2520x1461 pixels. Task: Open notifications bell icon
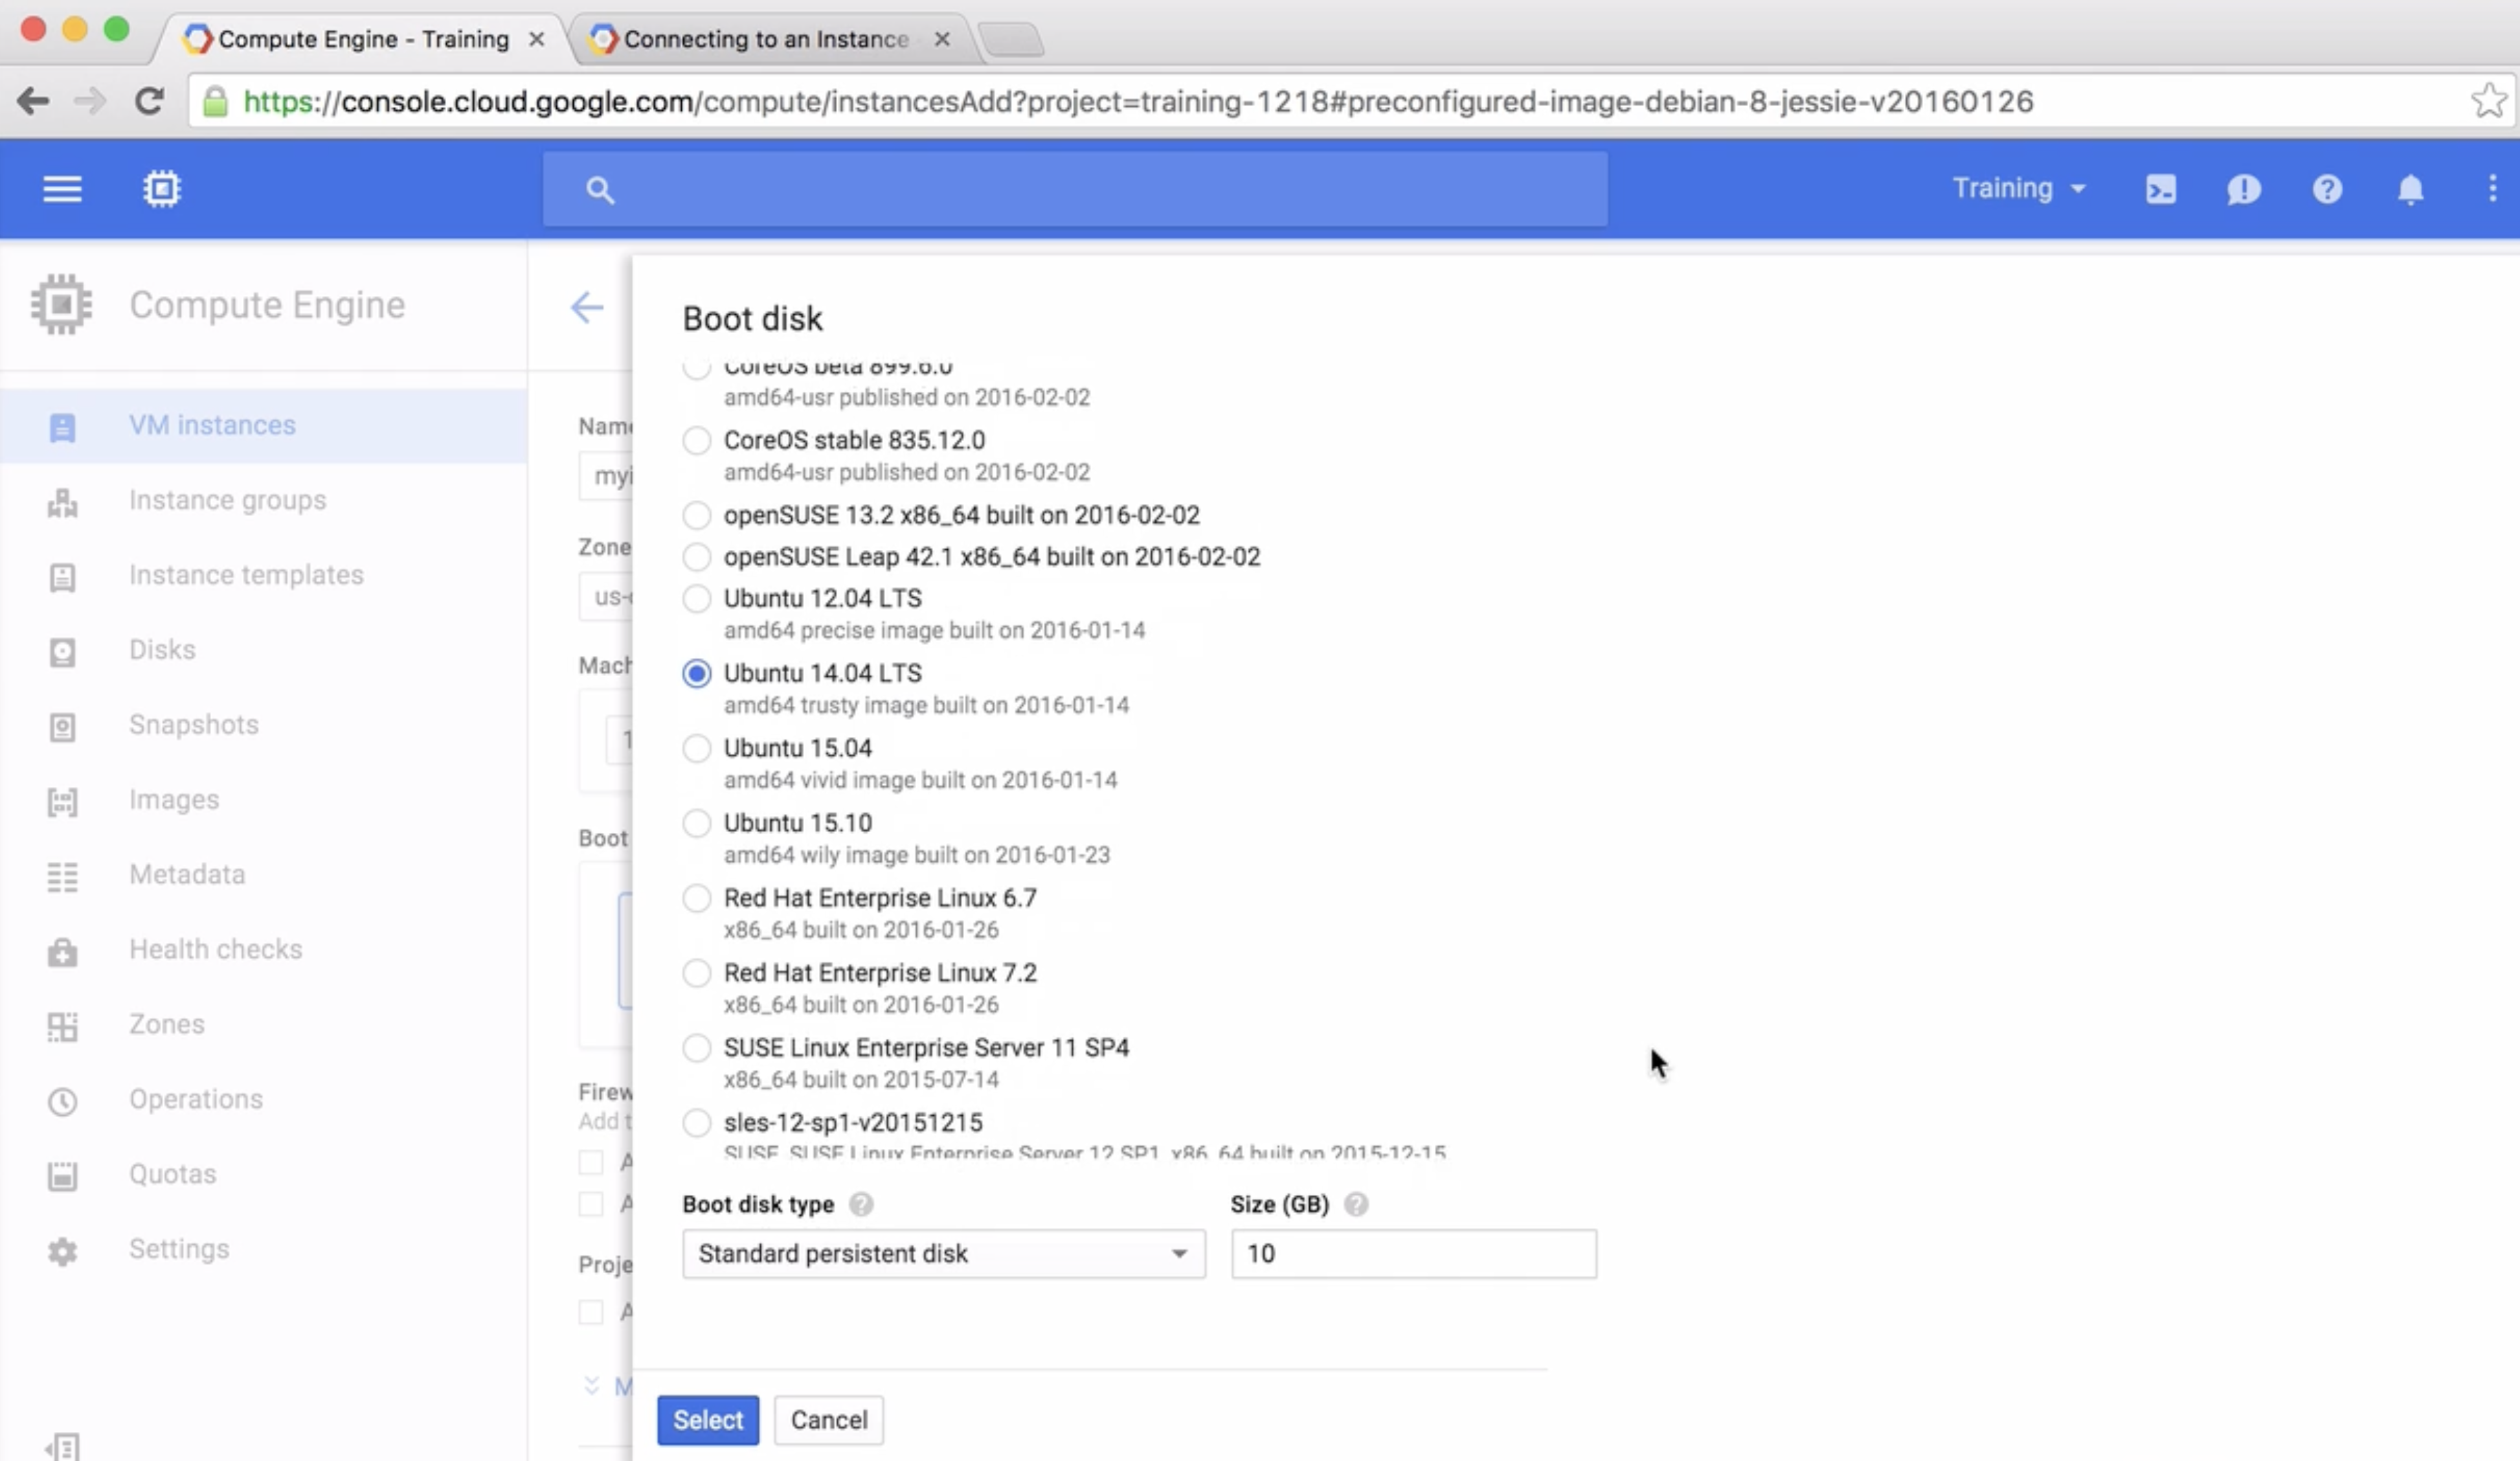[x=2410, y=189]
